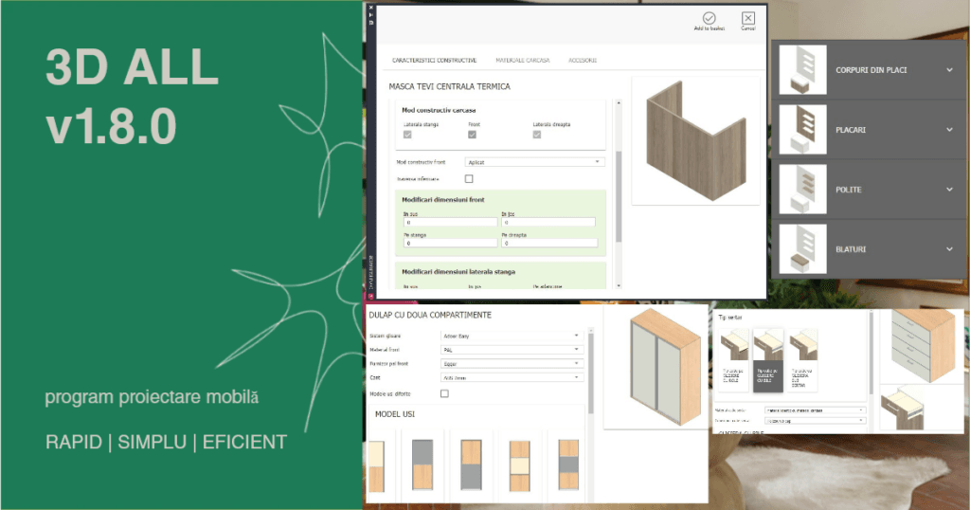Screen dimensions: 970x510
Task: Click the Mod constructiv carcasa heading
Action: [x=439, y=110]
